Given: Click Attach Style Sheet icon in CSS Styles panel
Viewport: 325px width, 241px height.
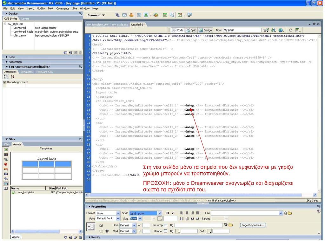Looking at the screenshot, I should pyautogui.click(x=65, y=52).
